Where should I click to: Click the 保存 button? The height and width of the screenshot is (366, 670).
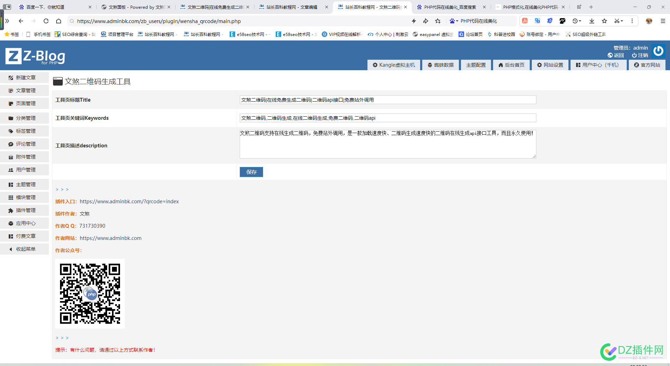tap(251, 172)
